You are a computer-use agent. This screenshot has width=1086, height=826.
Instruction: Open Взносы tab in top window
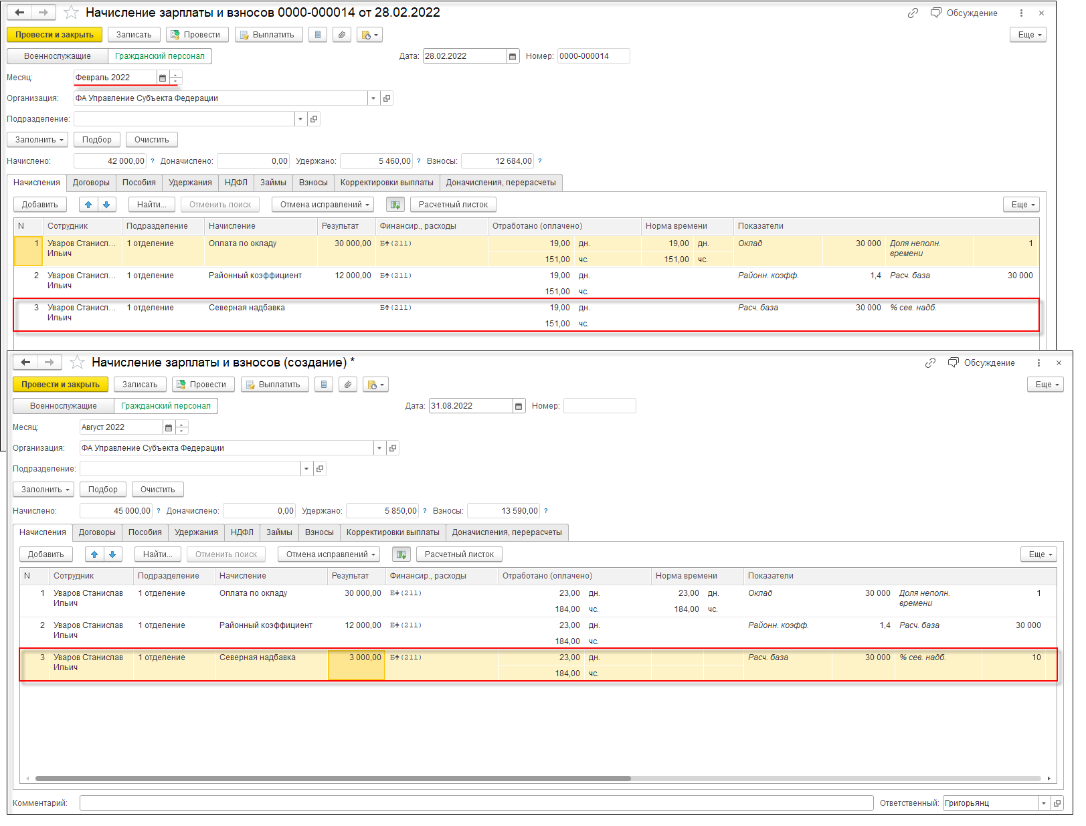click(313, 183)
